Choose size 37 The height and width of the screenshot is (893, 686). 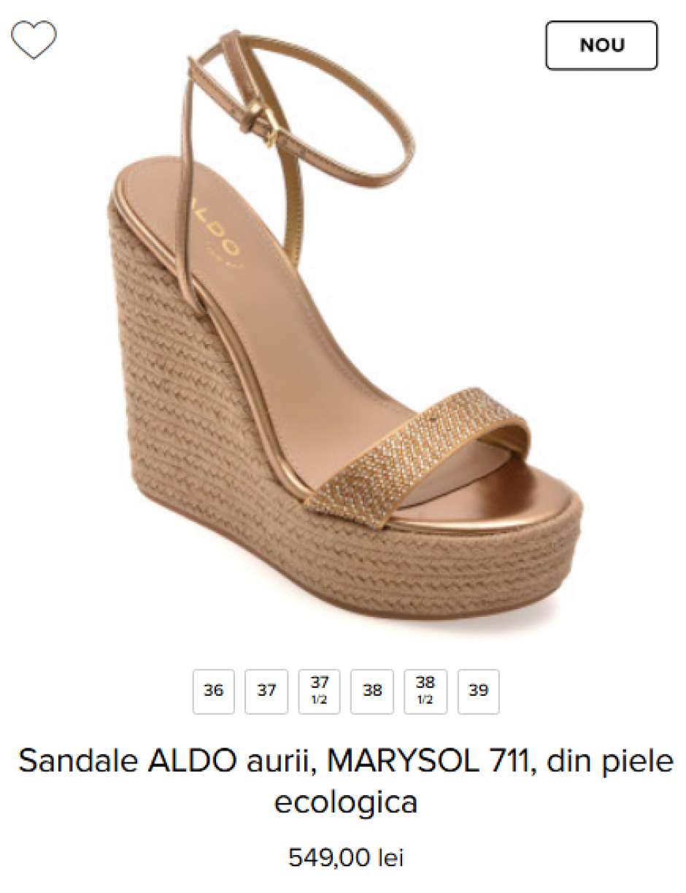coord(266,691)
